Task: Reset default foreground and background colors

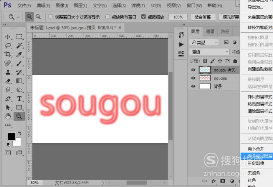Action: click(8, 144)
